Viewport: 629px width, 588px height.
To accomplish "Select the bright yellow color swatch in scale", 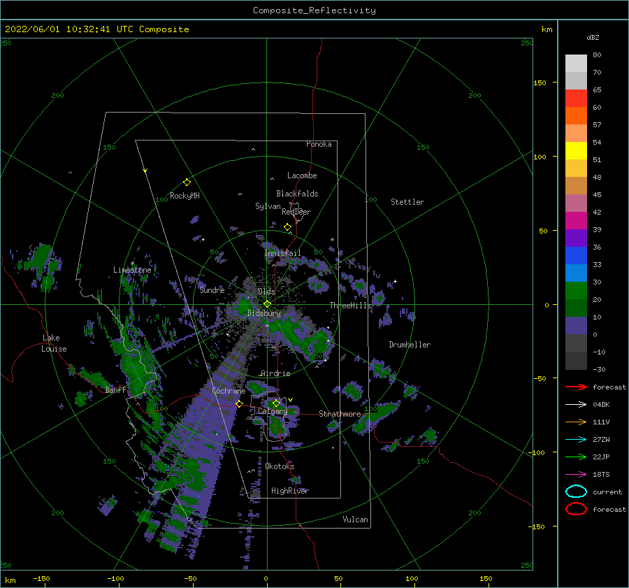I will click(x=576, y=150).
